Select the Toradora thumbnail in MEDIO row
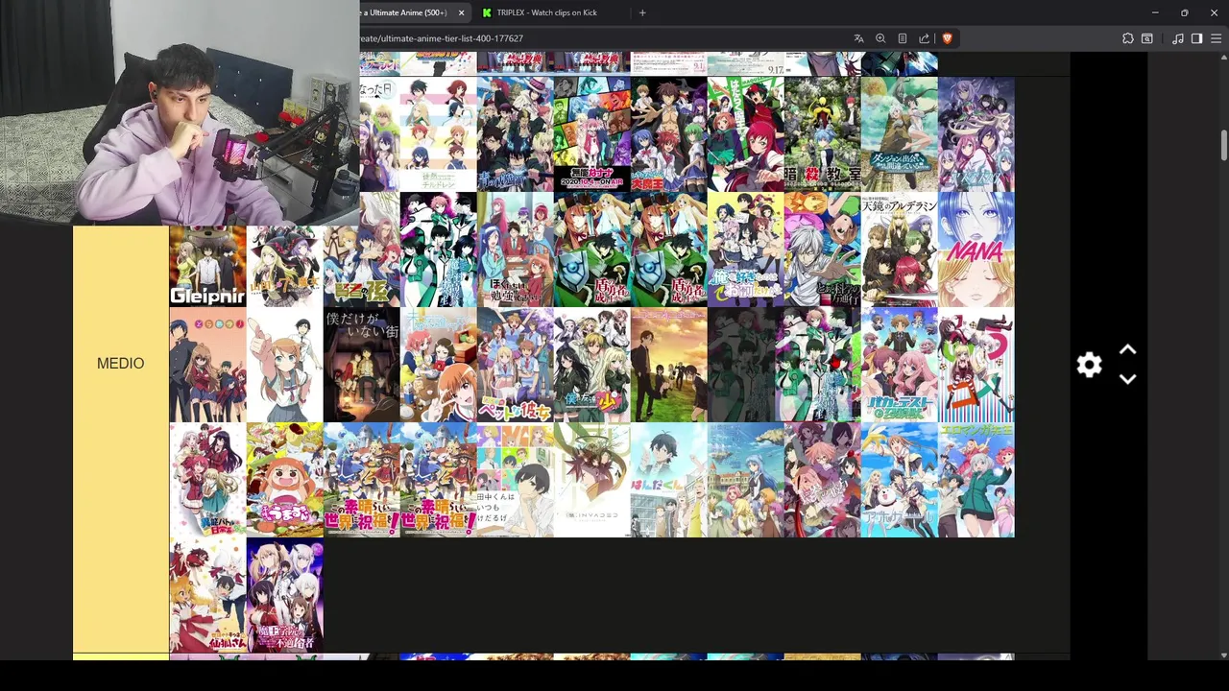This screenshot has width=1229, height=691. [207, 365]
